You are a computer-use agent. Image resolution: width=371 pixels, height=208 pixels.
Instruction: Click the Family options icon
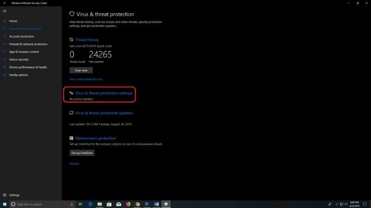click(5, 75)
